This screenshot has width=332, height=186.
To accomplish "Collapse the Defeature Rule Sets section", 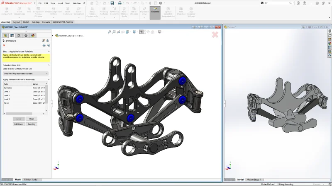I will (x=48, y=65).
